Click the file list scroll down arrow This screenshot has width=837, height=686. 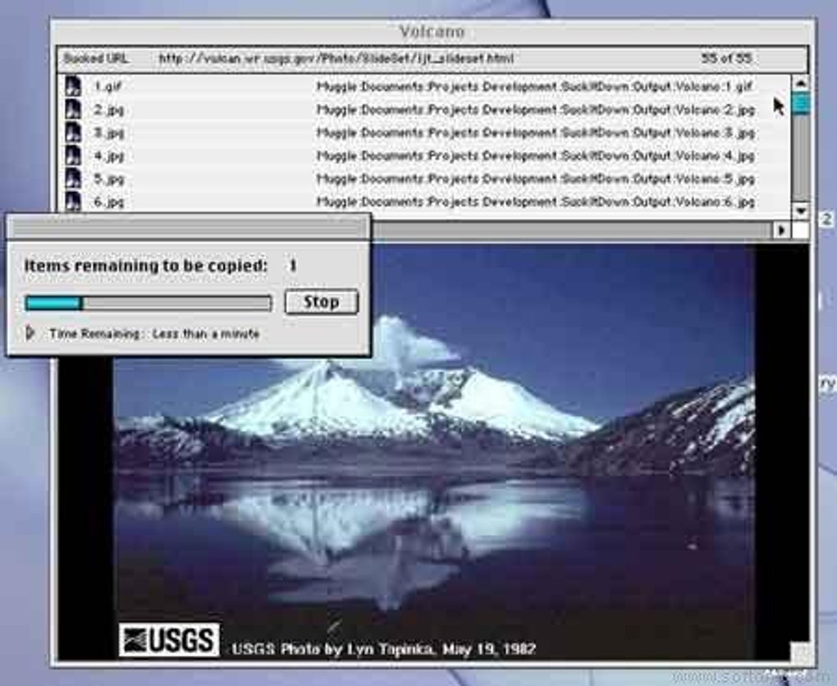801,210
